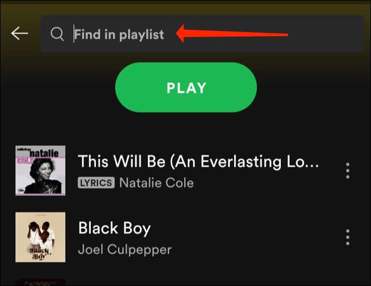The image size is (371, 286).
Task: Open the Black Boy album artwork
Action: point(41,237)
